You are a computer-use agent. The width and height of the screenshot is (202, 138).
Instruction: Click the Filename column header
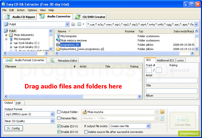coord(38,66)
